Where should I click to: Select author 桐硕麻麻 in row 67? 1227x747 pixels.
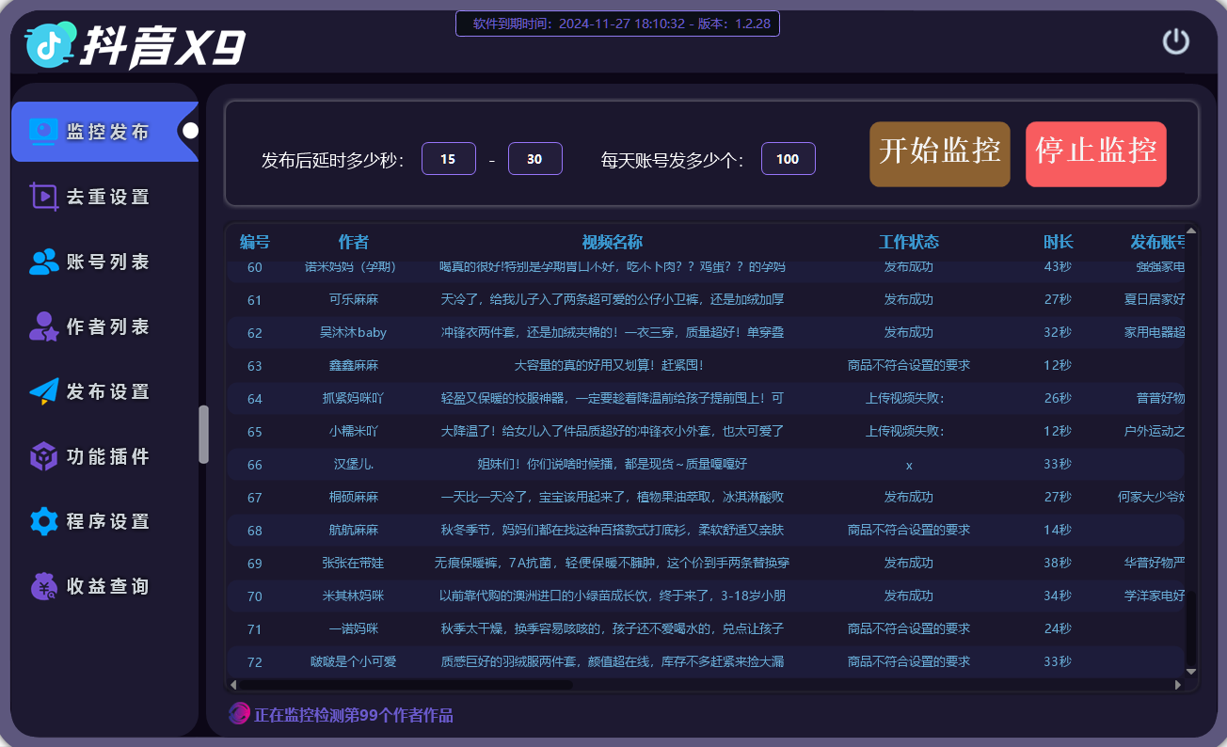354,497
